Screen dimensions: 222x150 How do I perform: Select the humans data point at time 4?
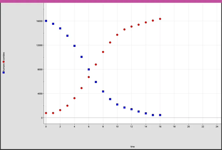coord(74,46)
